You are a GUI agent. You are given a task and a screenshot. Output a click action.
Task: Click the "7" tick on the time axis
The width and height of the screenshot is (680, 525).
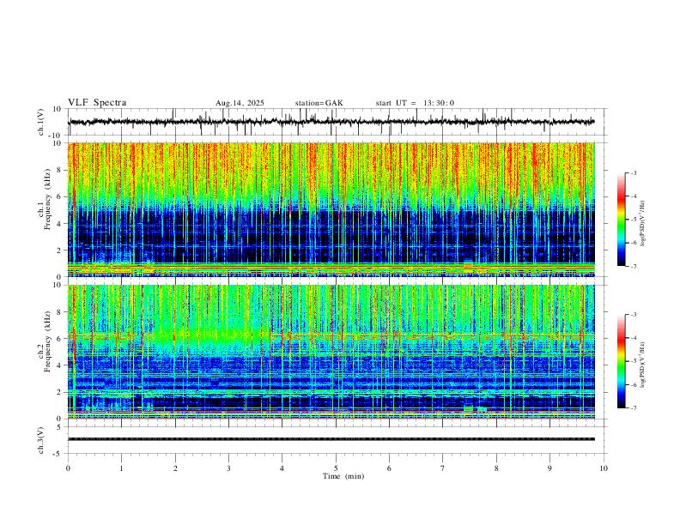point(443,468)
